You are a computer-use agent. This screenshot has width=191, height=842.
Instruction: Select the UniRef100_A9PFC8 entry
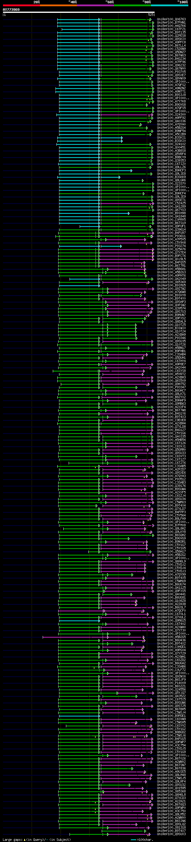tap(171, 42)
